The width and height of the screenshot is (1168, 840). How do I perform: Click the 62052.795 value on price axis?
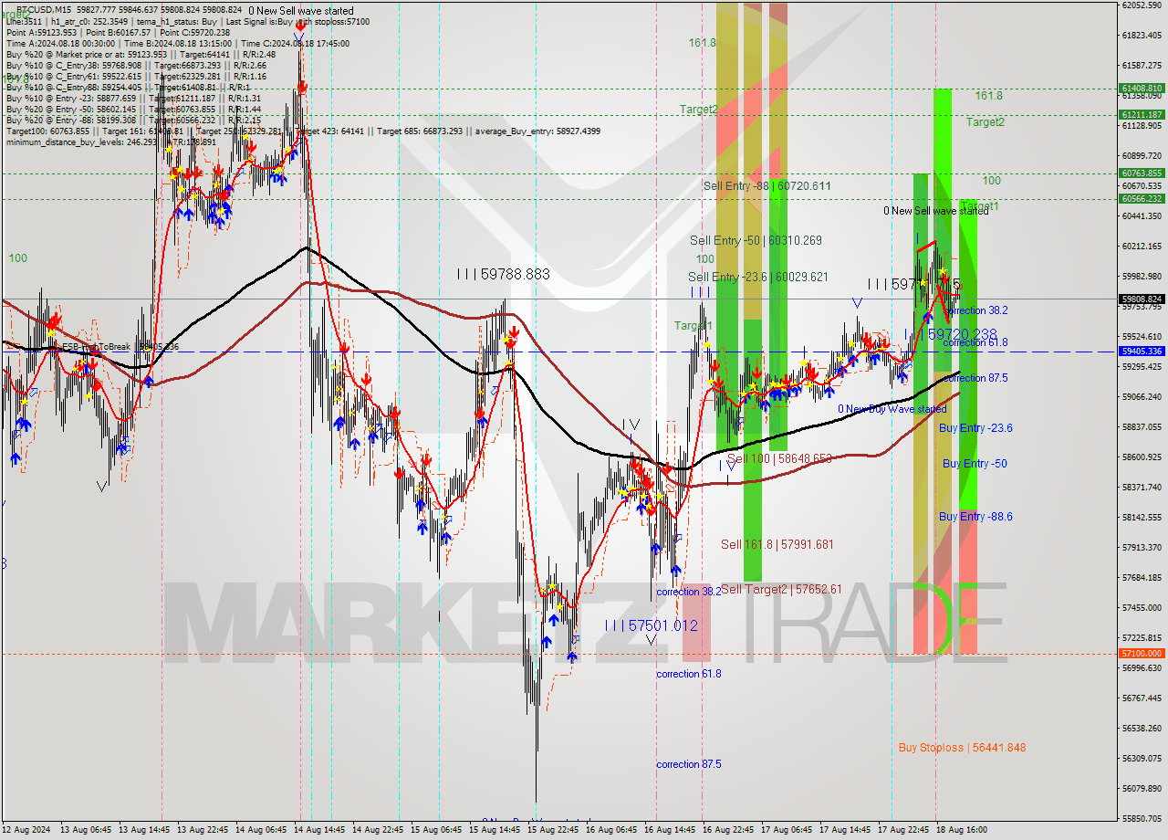1141,5
